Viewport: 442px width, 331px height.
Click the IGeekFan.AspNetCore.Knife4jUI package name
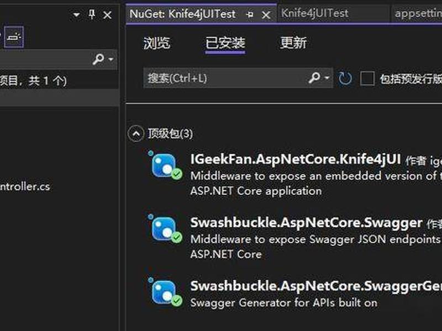click(x=296, y=159)
